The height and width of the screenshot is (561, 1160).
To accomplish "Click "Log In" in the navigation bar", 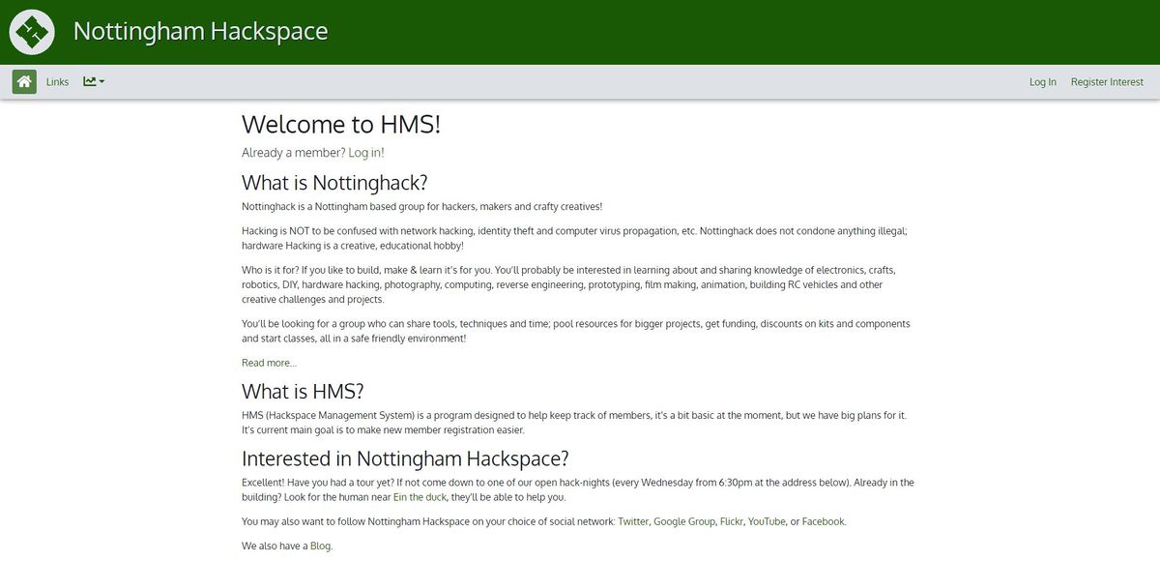I will pos(1042,82).
